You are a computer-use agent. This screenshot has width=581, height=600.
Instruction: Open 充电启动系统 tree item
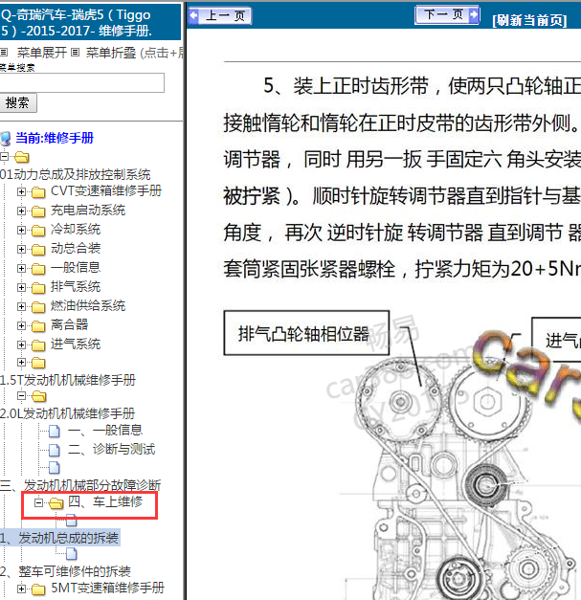[88, 211]
